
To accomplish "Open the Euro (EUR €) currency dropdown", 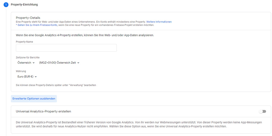I will pyautogui.click(x=27, y=76).
